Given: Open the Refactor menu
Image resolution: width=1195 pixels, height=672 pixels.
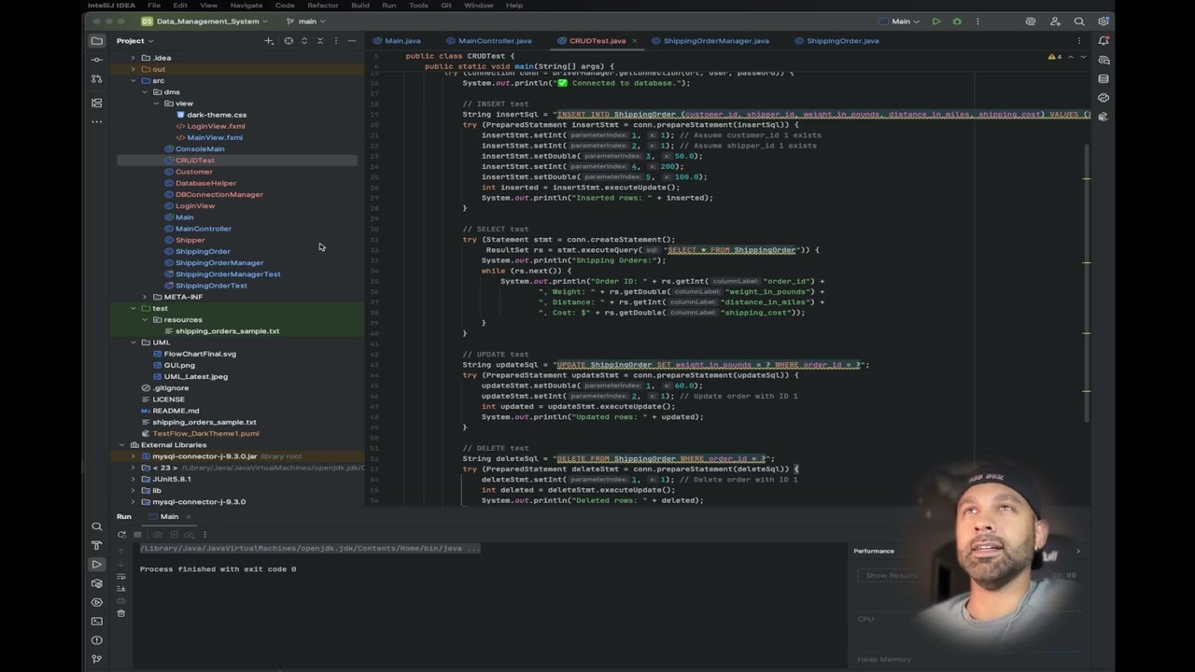Looking at the screenshot, I should click(323, 6).
